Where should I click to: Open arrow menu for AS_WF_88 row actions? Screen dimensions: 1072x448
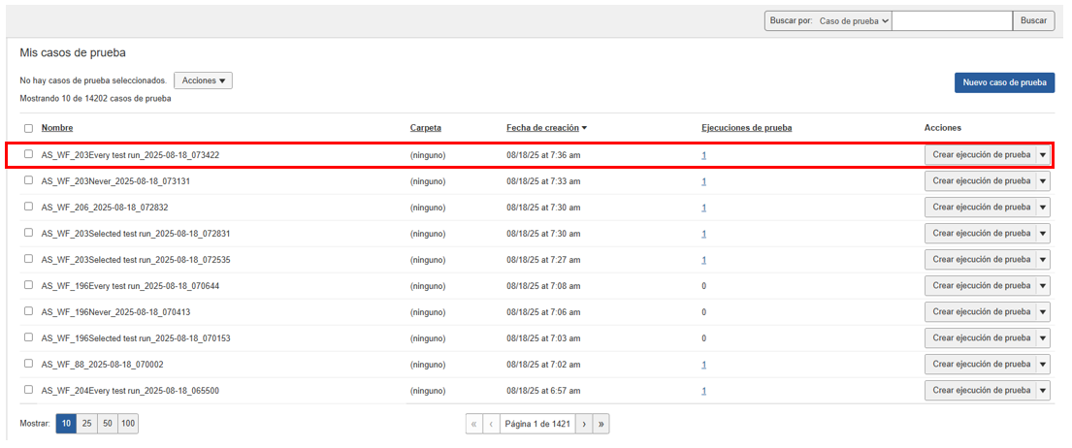tap(1043, 365)
